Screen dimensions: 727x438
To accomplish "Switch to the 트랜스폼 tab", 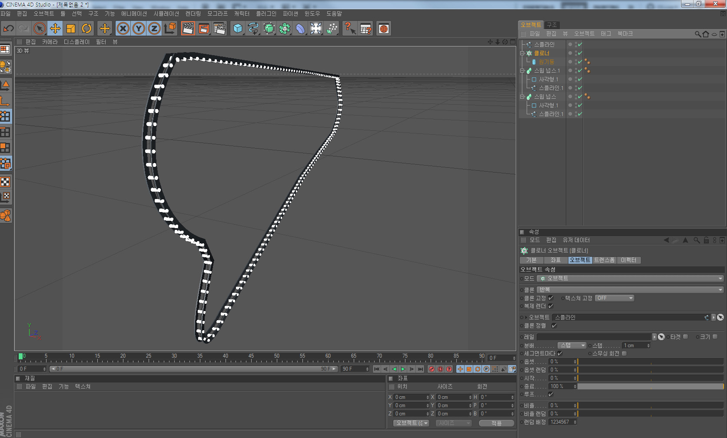I will (604, 260).
